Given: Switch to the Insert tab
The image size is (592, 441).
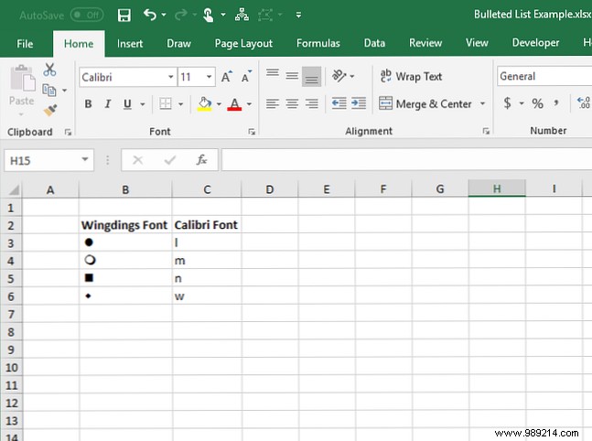Looking at the screenshot, I should point(130,43).
